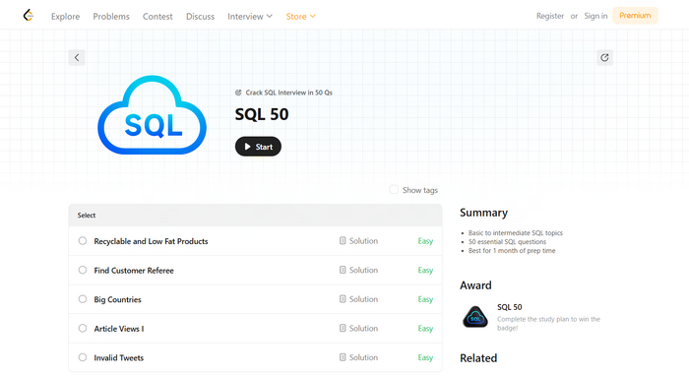This screenshot has height=377, width=689.
Task: Expand the Store dropdown menu
Action: 300,17
